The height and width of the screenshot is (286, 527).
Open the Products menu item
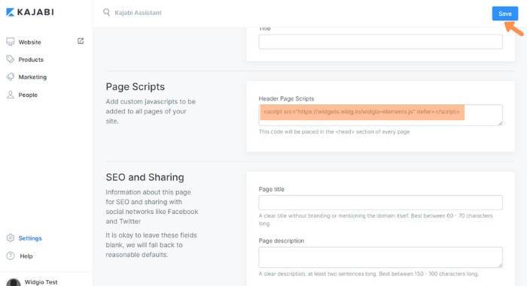point(31,60)
